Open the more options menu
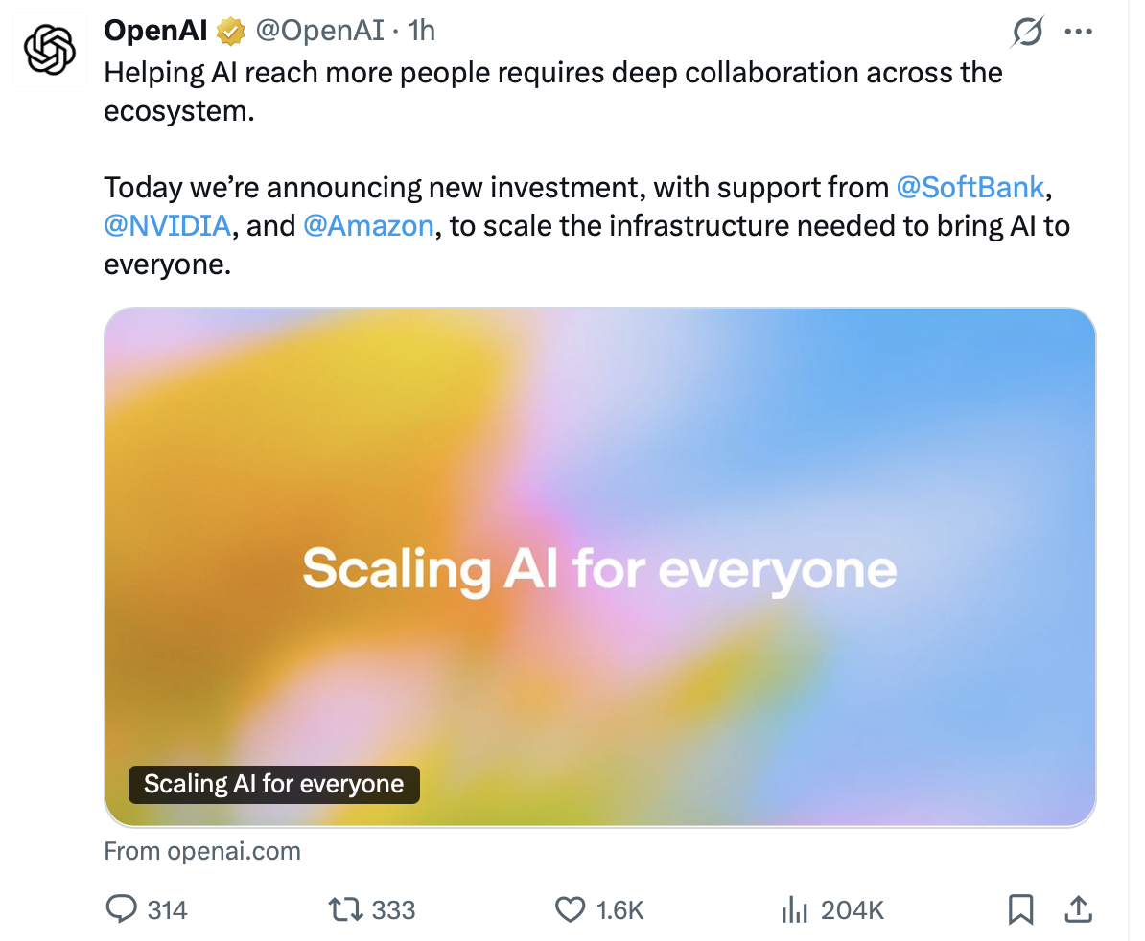 [1079, 32]
